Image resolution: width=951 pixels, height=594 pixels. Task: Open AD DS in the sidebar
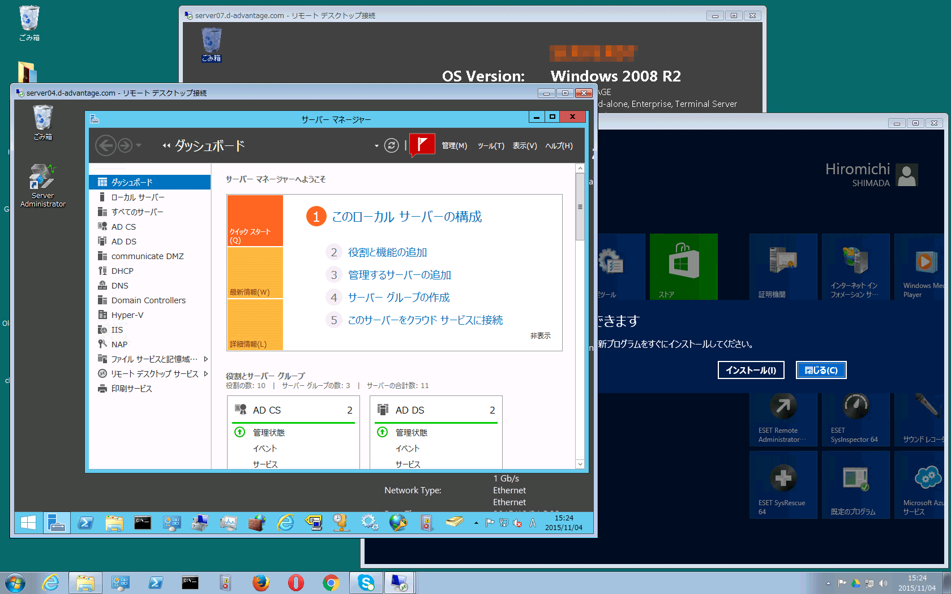[x=149, y=241]
